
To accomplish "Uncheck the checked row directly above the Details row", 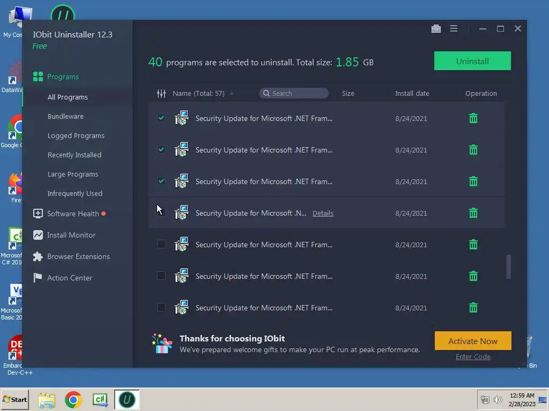I will [x=161, y=181].
